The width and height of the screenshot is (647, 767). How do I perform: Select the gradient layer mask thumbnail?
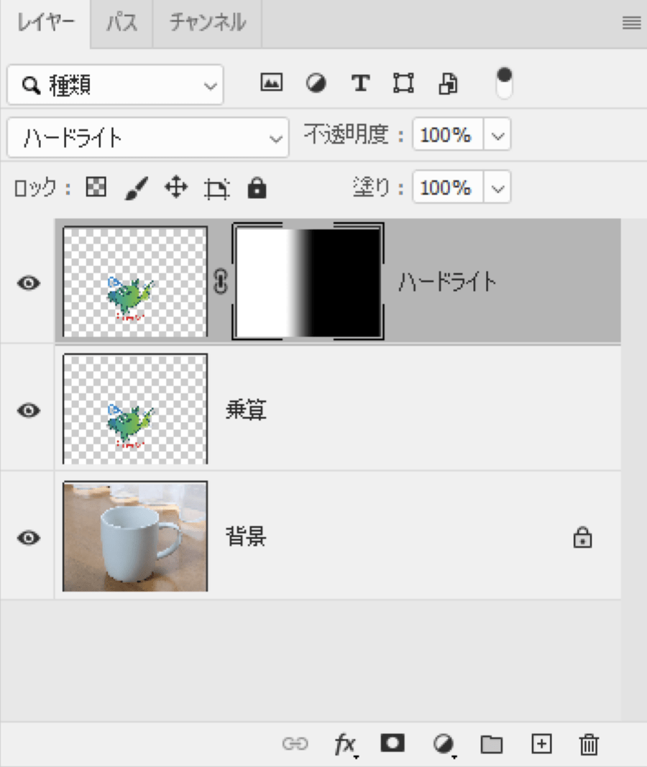click(308, 281)
